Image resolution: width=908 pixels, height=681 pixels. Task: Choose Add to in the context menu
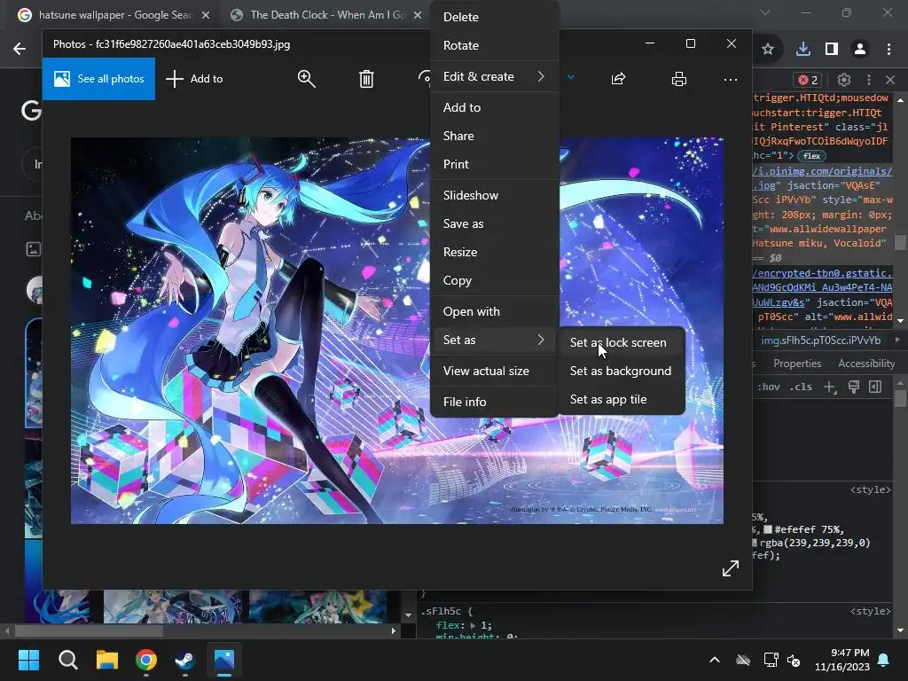point(495,107)
